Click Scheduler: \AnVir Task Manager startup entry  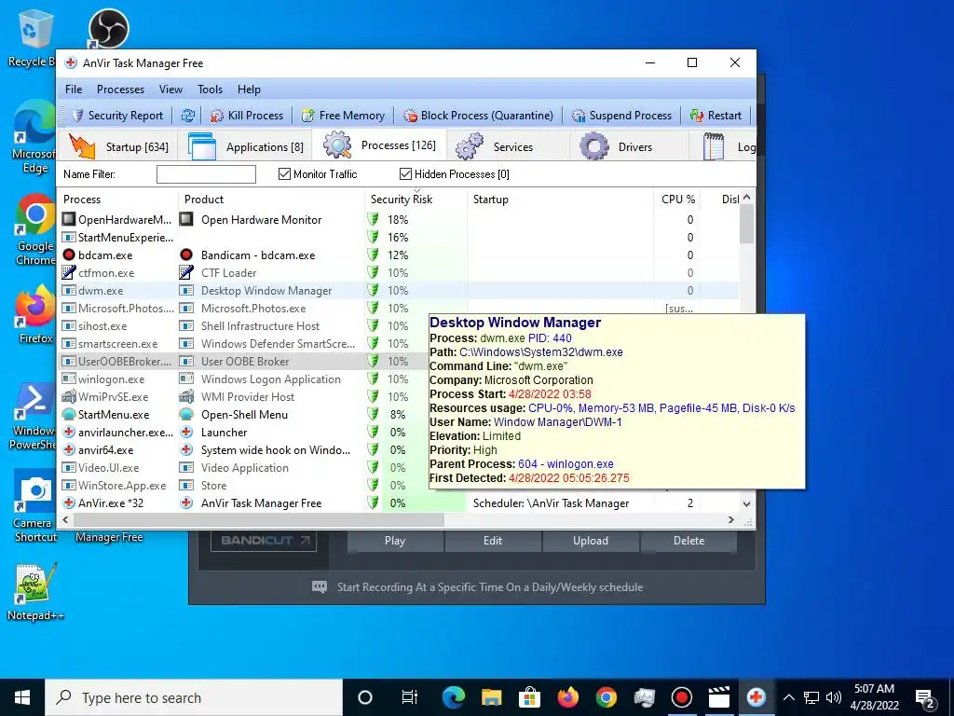coord(551,503)
